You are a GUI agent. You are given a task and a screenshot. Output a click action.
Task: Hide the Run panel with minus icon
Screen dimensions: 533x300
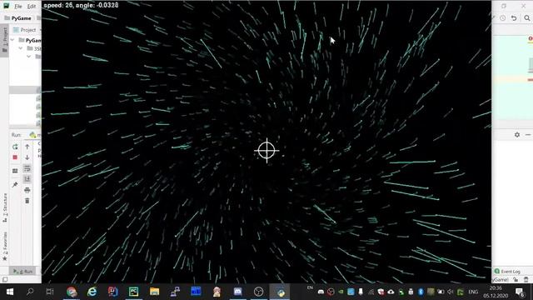(527, 135)
